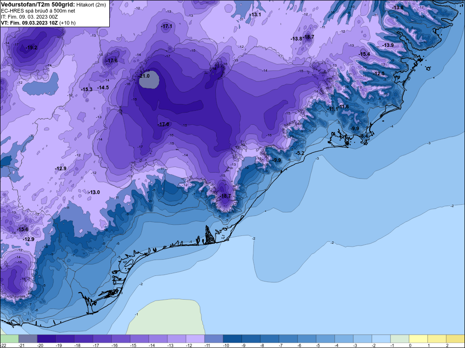Click the -15.6 temperature value
The width and height of the screenshot is (465, 348).
pyautogui.click(x=22, y=229)
